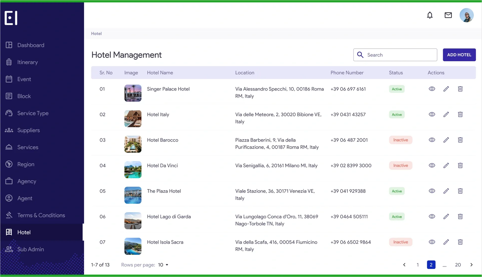Click the ADD HOTEL button
The width and height of the screenshot is (482, 277).
click(x=459, y=55)
